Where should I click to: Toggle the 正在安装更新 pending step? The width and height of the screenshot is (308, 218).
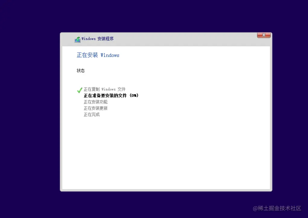pos(96,108)
